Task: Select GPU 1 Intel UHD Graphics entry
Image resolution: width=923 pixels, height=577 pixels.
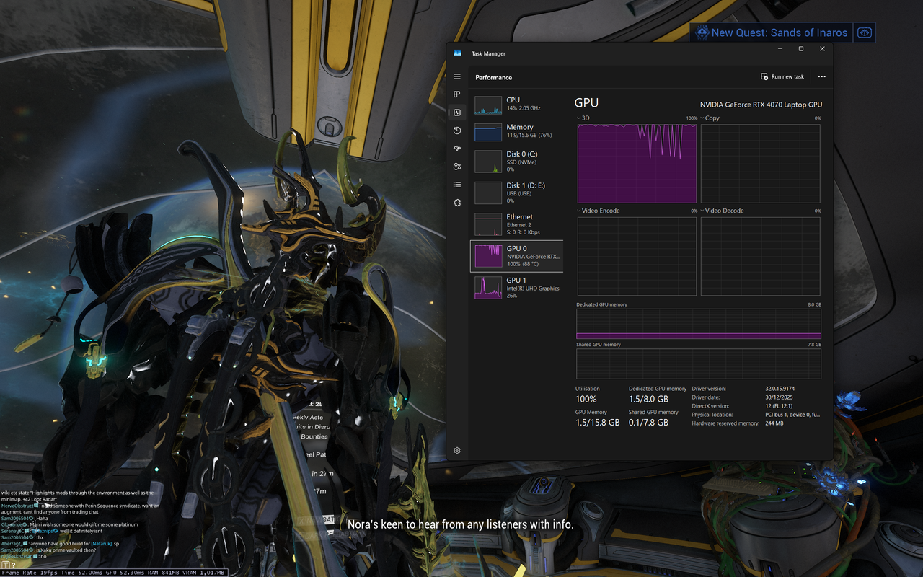Action: (516, 287)
